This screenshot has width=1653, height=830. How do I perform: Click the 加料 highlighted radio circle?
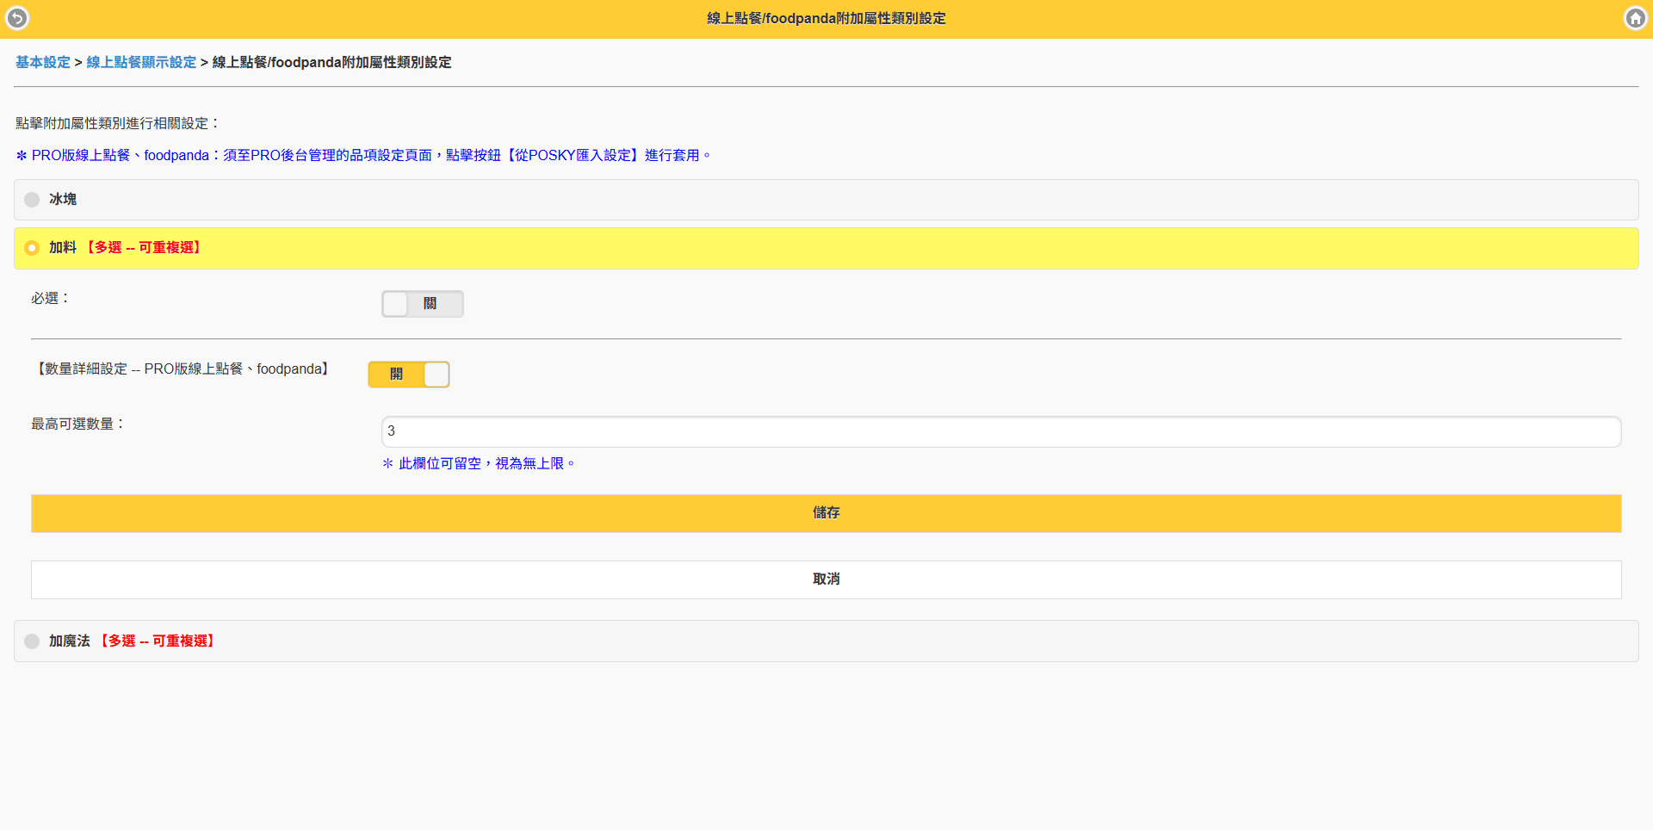click(x=32, y=248)
